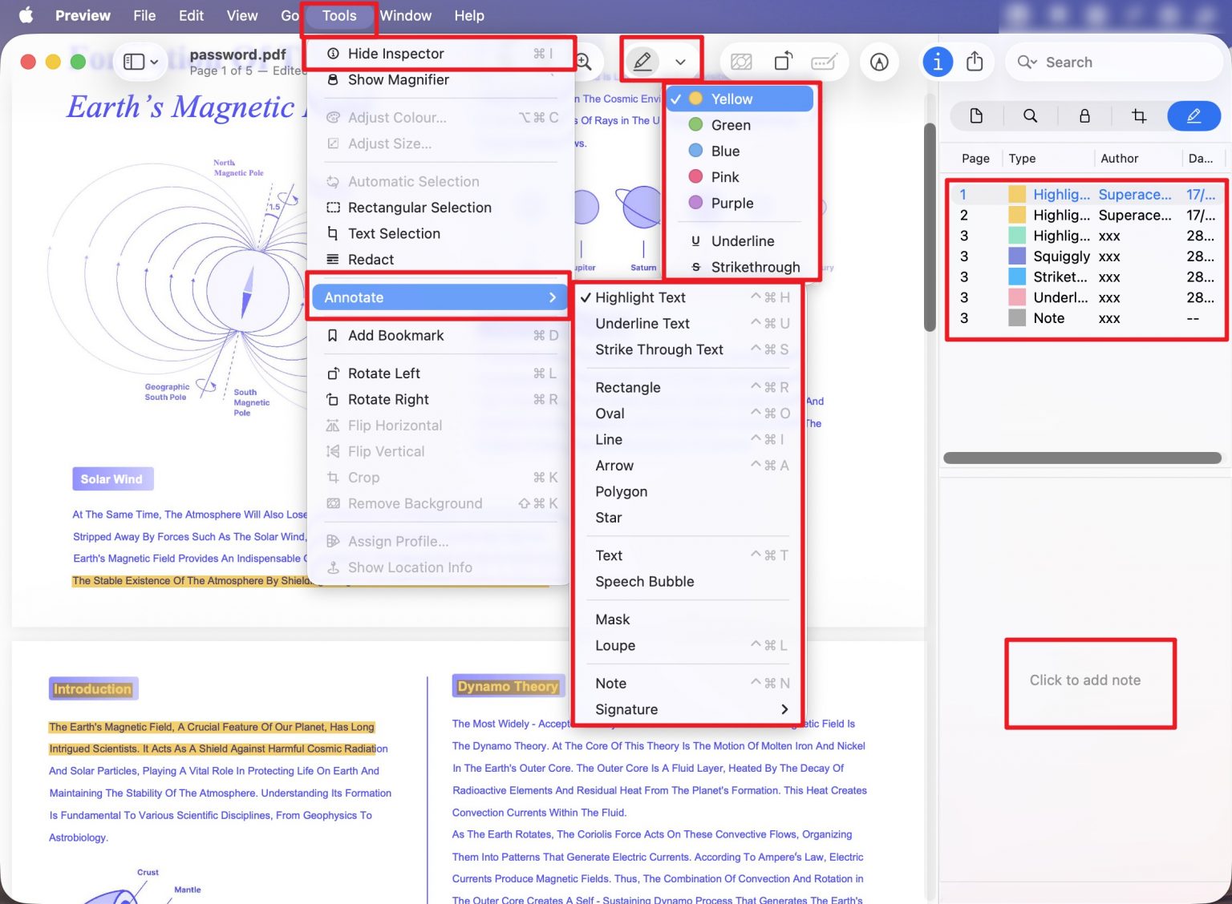Open the Preview app menu
This screenshot has height=904, width=1232.
click(x=83, y=15)
